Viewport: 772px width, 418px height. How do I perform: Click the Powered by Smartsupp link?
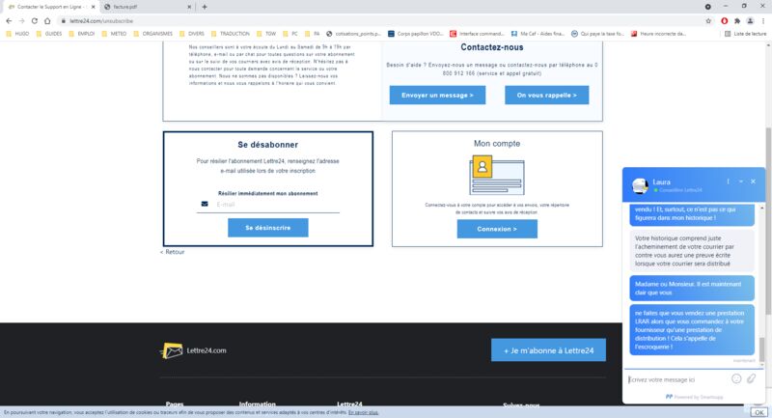pyautogui.click(x=694, y=397)
